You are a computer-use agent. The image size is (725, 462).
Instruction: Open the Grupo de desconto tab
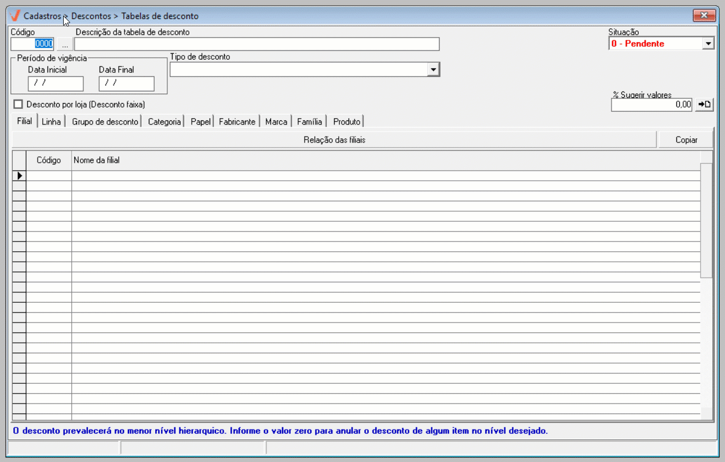[x=105, y=122]
